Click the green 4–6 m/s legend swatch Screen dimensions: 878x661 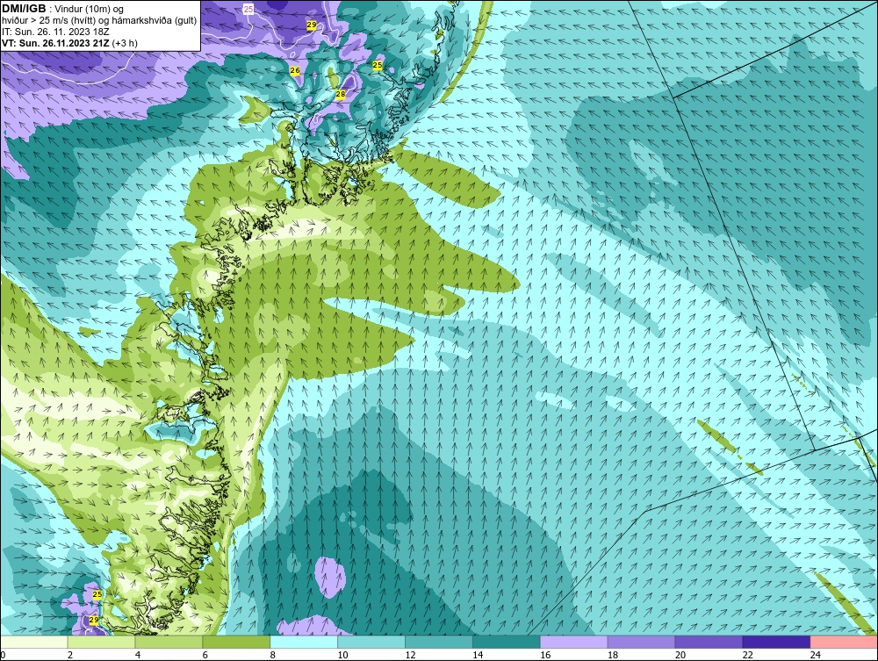169,642
